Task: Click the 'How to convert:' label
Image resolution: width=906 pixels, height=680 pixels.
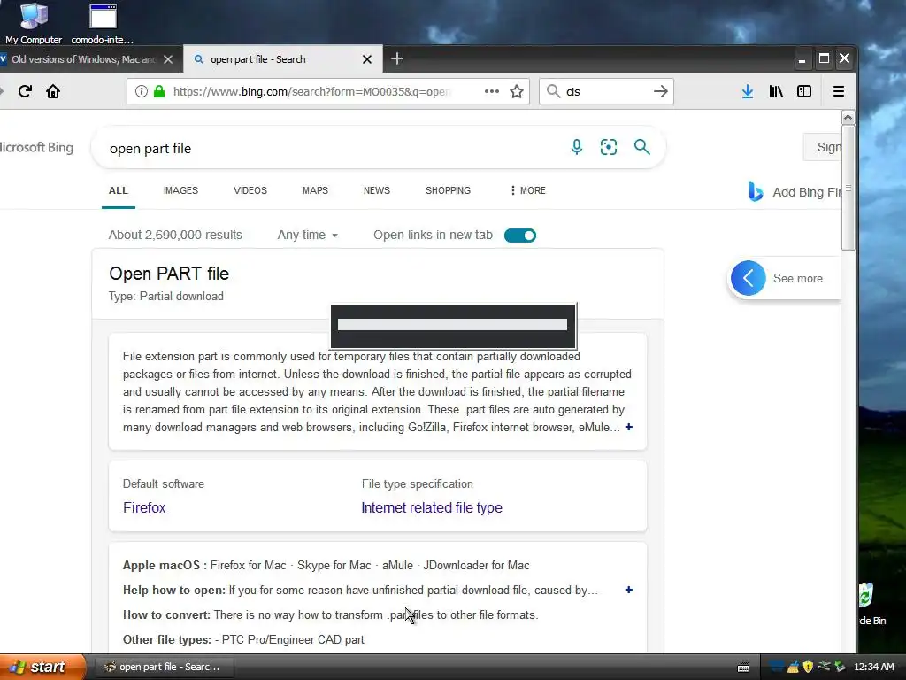Action: (166, 614)
